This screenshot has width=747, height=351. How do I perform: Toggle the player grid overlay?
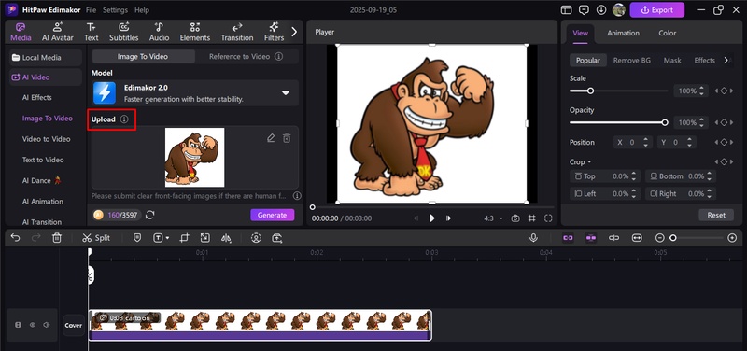click(x=531, y=218)
